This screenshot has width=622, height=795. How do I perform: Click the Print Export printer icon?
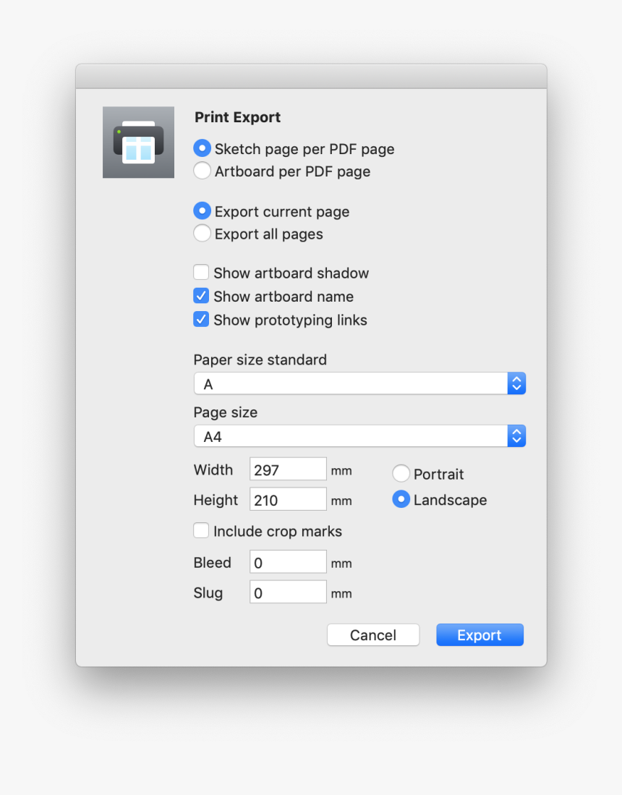[138, 142]
